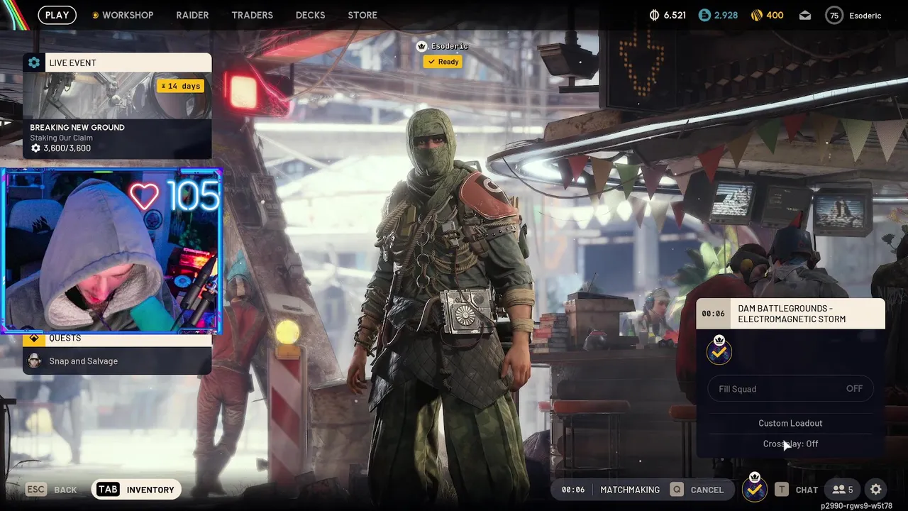This screenshot has width=908, height=511.
Task: Open the Chat button
Action: (797, 490)
